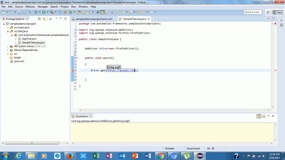285x160 pixels.
Task: Click the Search flashlight toolbar icon
Action: [x=89, y=12]
